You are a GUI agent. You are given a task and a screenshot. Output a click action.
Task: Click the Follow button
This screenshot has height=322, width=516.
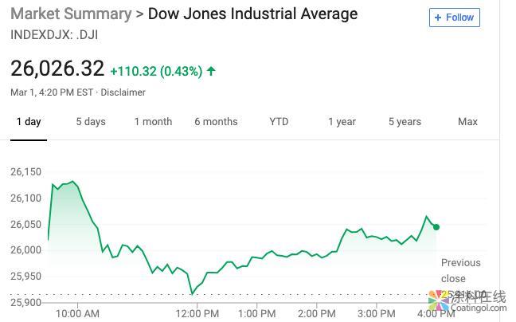click(455, 17)
